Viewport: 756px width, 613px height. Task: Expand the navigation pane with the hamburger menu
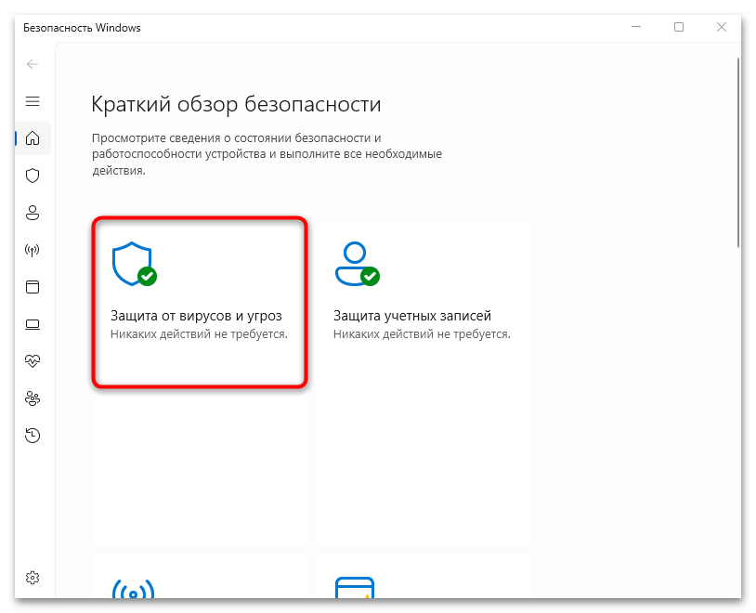(x=33, y=101)
